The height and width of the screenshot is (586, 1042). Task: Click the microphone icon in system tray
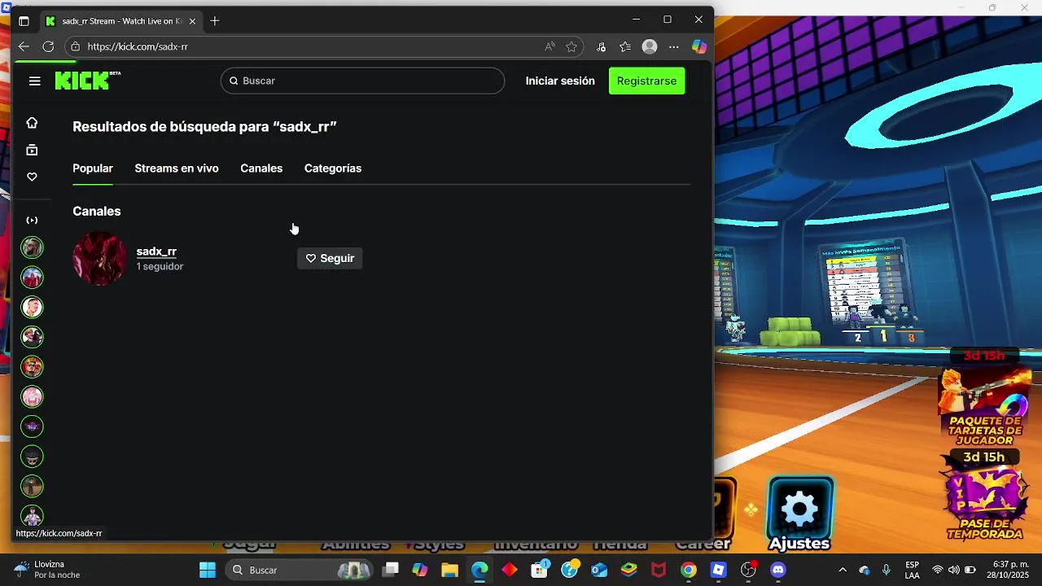pyautogui.click(x=887, y=570)
